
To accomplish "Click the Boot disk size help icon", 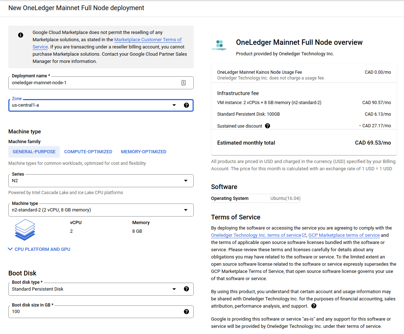I will pos(186,312).
